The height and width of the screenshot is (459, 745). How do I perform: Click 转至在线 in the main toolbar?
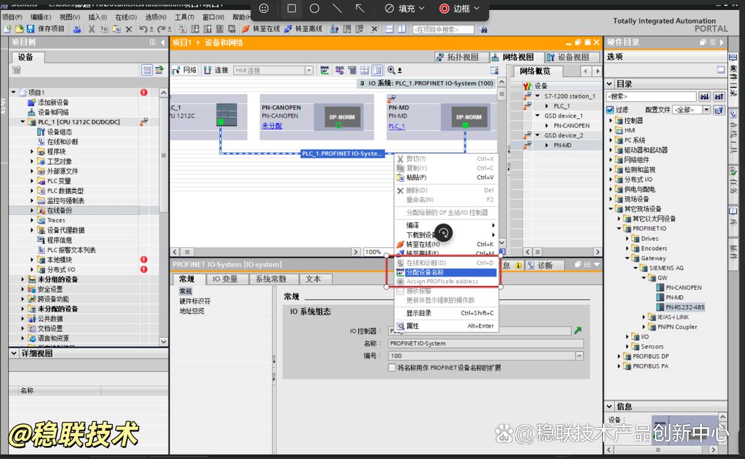[261, 29]
